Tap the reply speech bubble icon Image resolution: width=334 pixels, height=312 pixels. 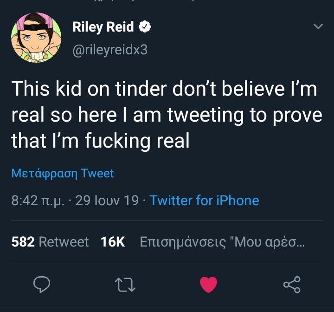point(42,285)
